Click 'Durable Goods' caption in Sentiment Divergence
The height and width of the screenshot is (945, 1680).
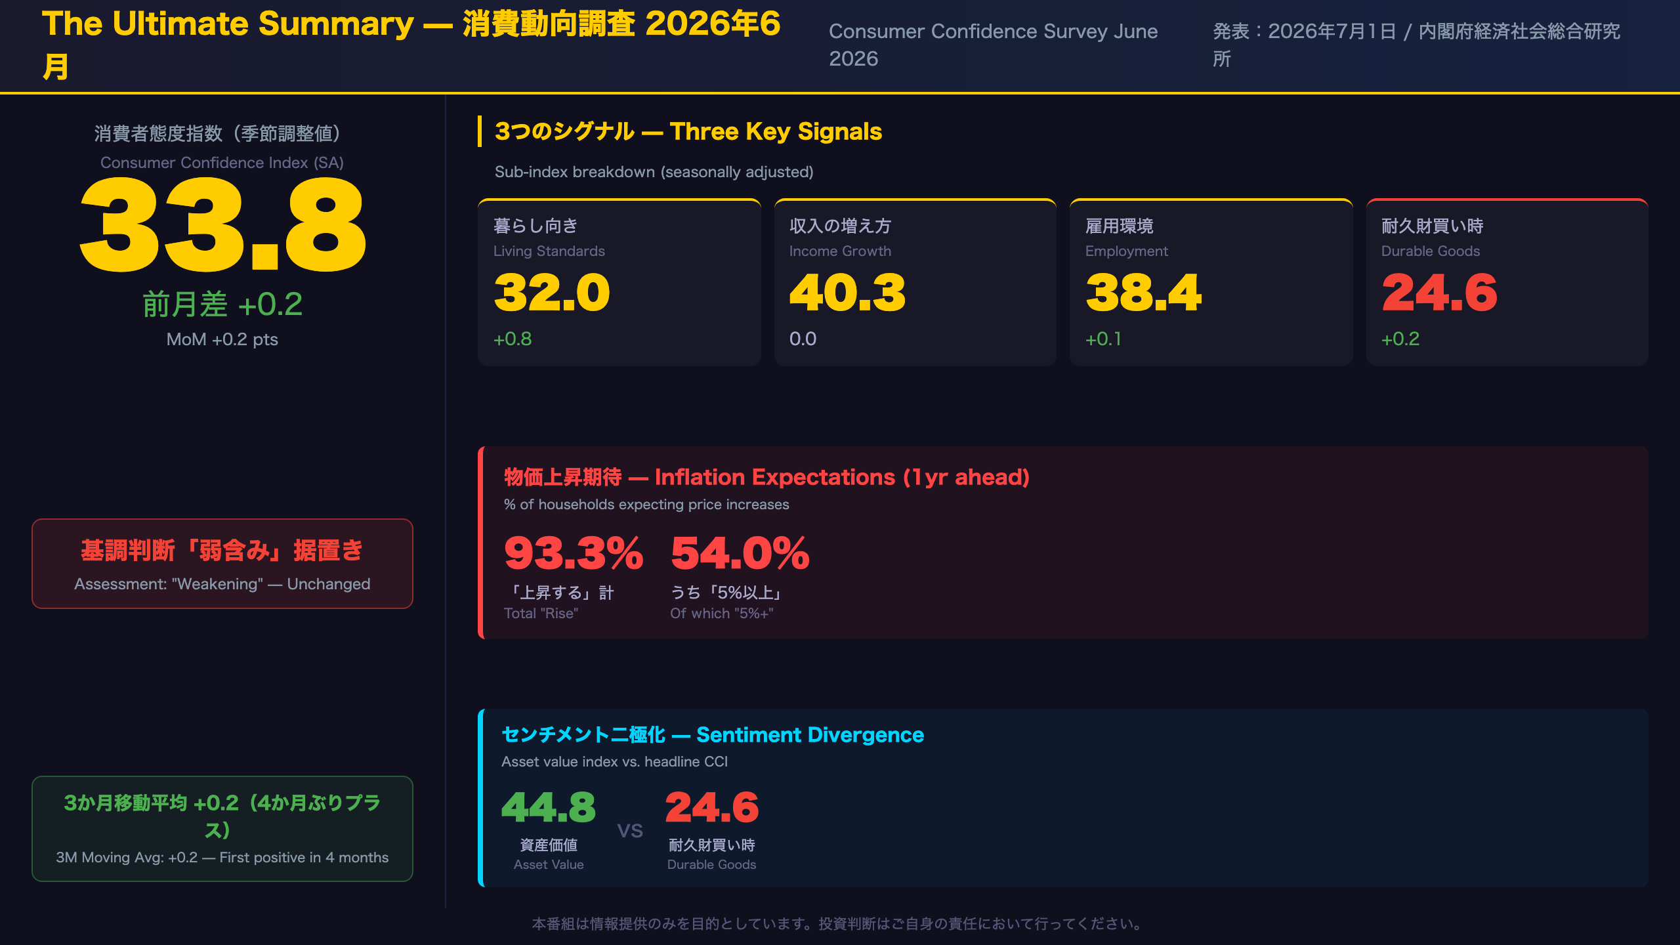point(711,865)
